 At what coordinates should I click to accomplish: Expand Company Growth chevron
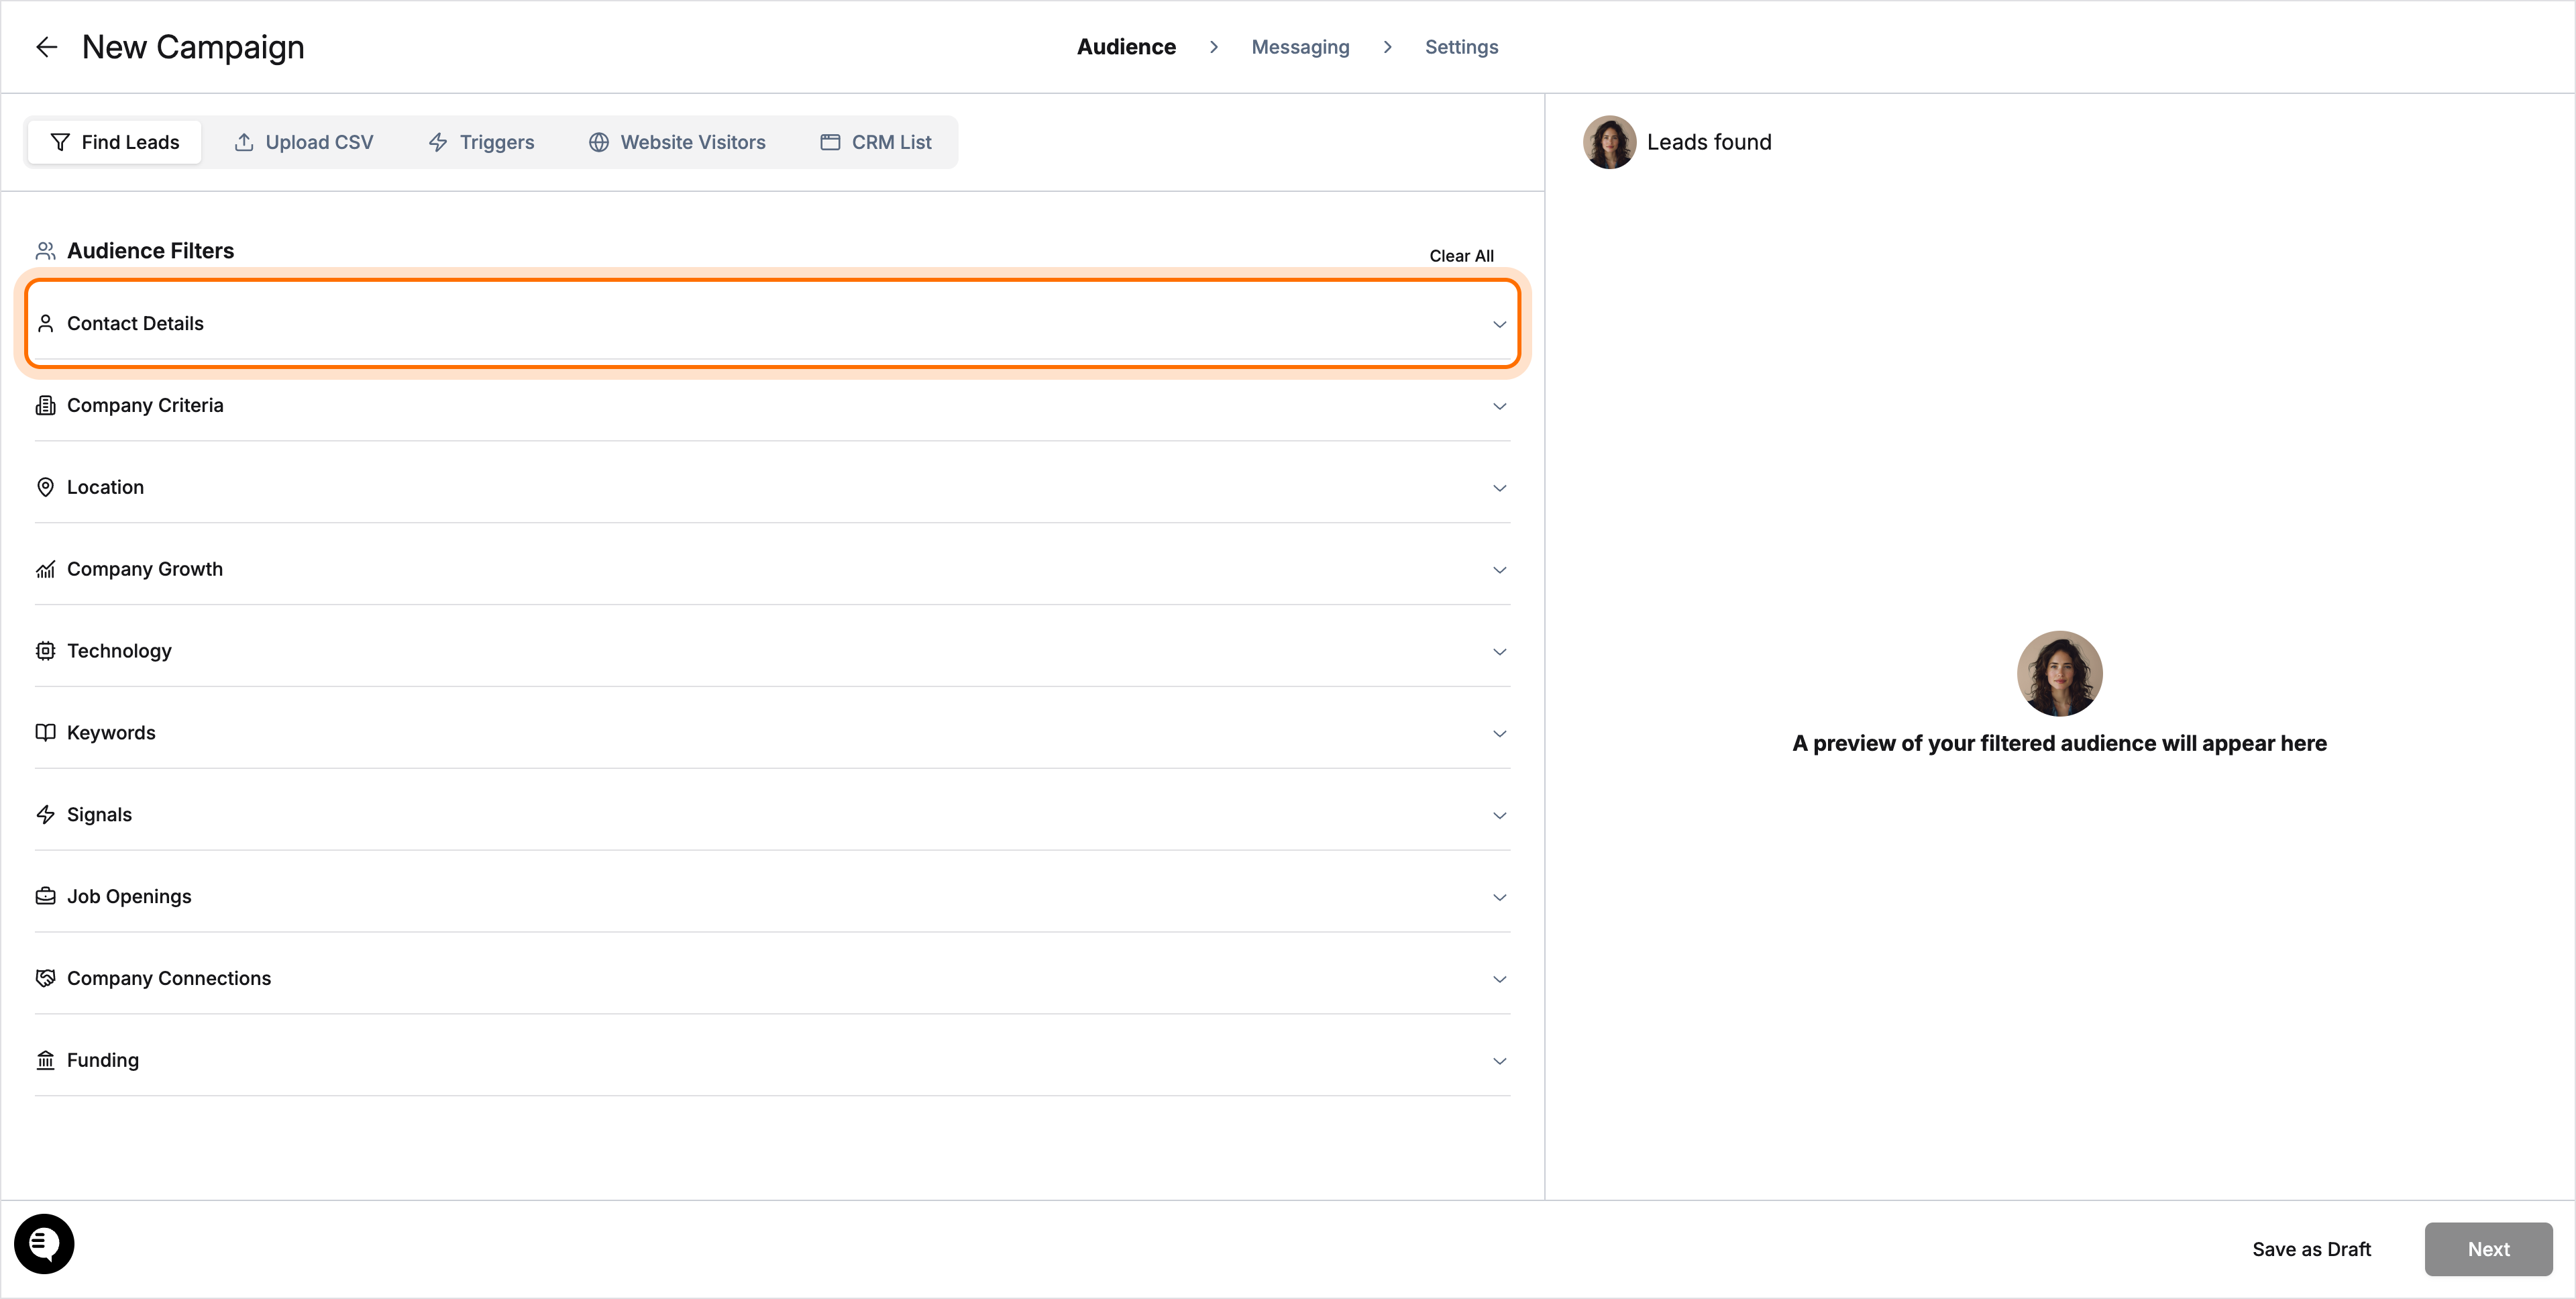[1499, 570]
